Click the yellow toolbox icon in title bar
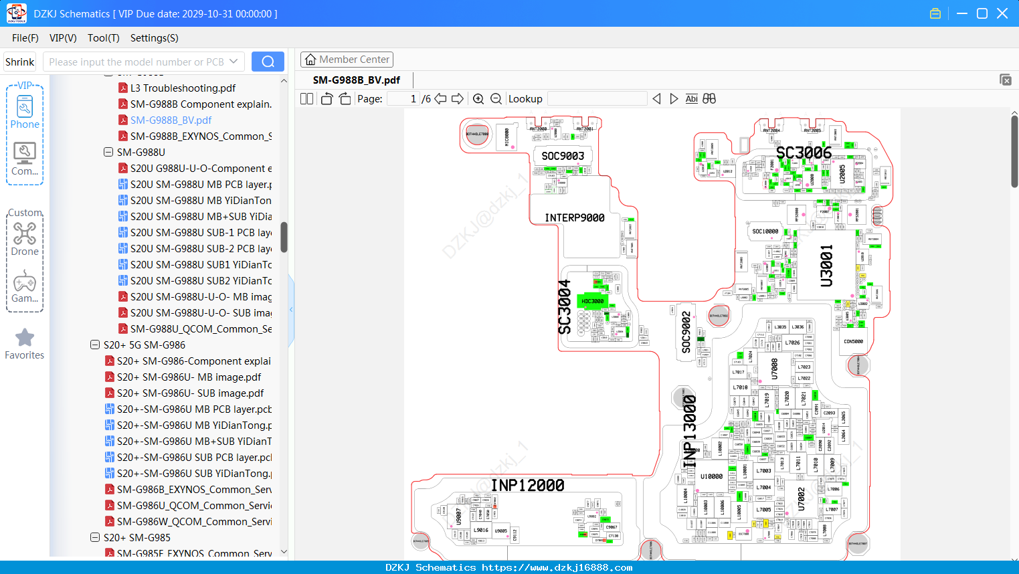Viewport: 1019px width, 574px height. coord(935,13)
